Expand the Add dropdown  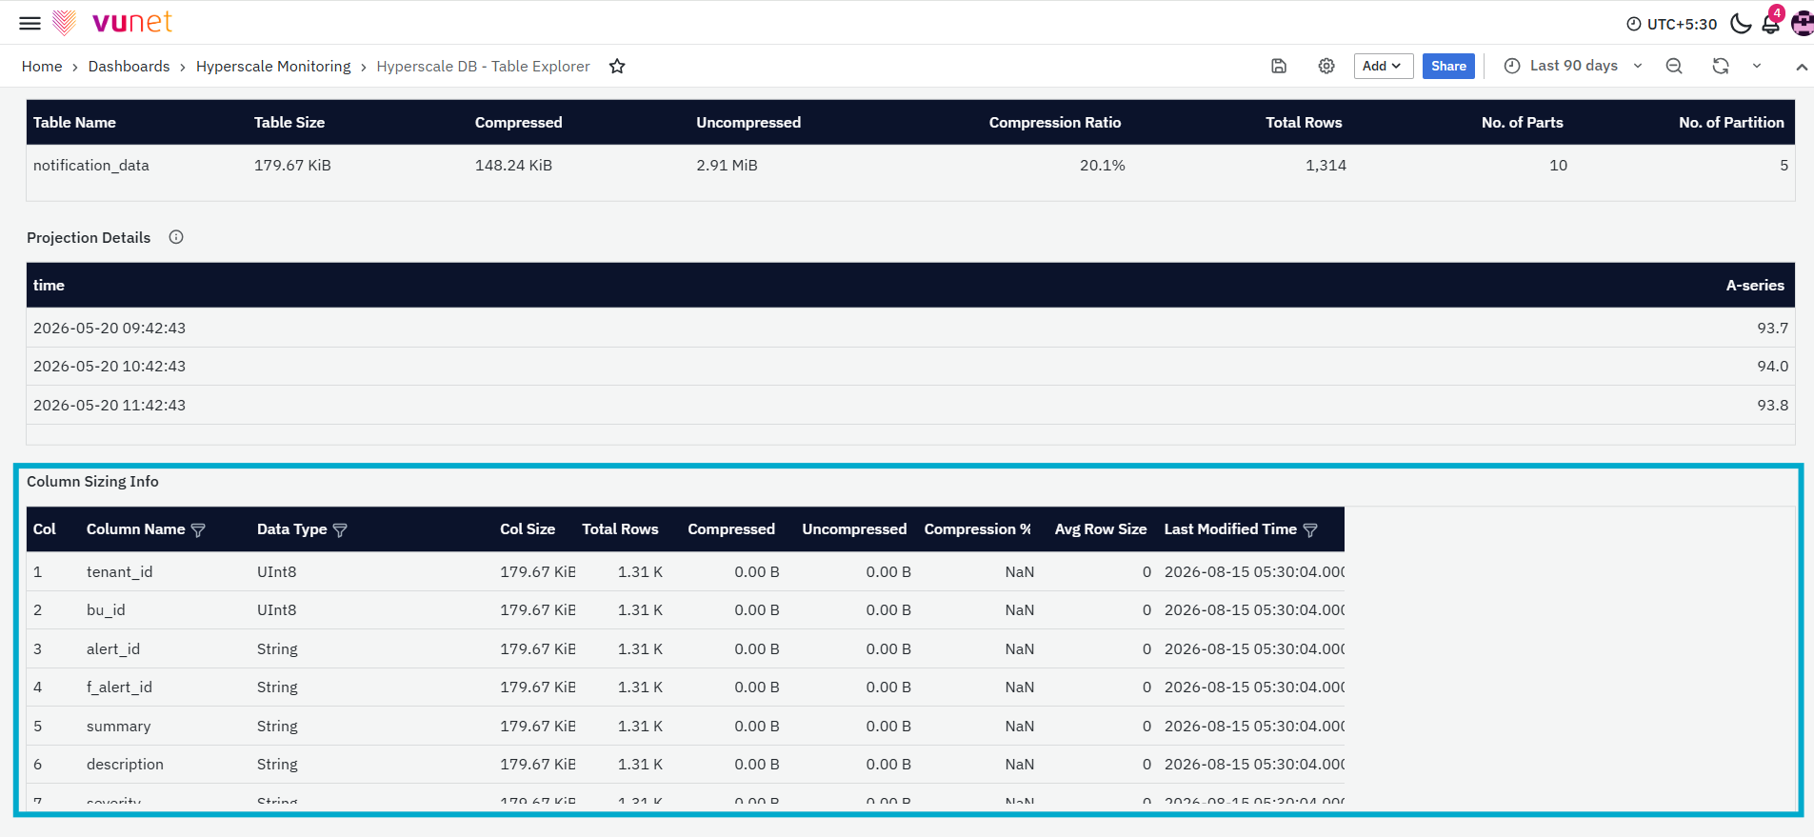click(1383, 66)
